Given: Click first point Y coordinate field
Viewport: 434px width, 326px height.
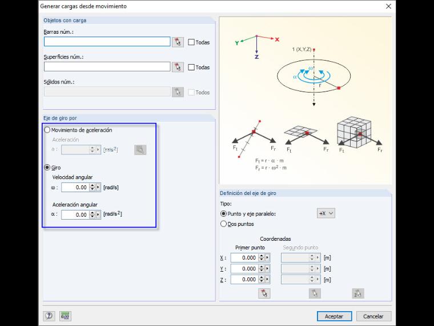Looking at the screenshot, I should [x=244, y=269].
